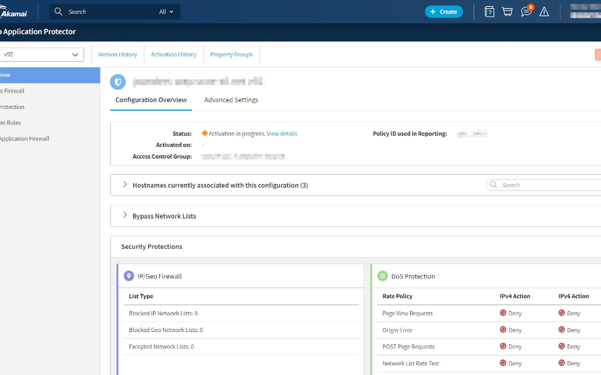Image resolution: width=601 pixels, height=375 pixels.
Task: Open the help document icon in header
Action: [x=489, y=12]
